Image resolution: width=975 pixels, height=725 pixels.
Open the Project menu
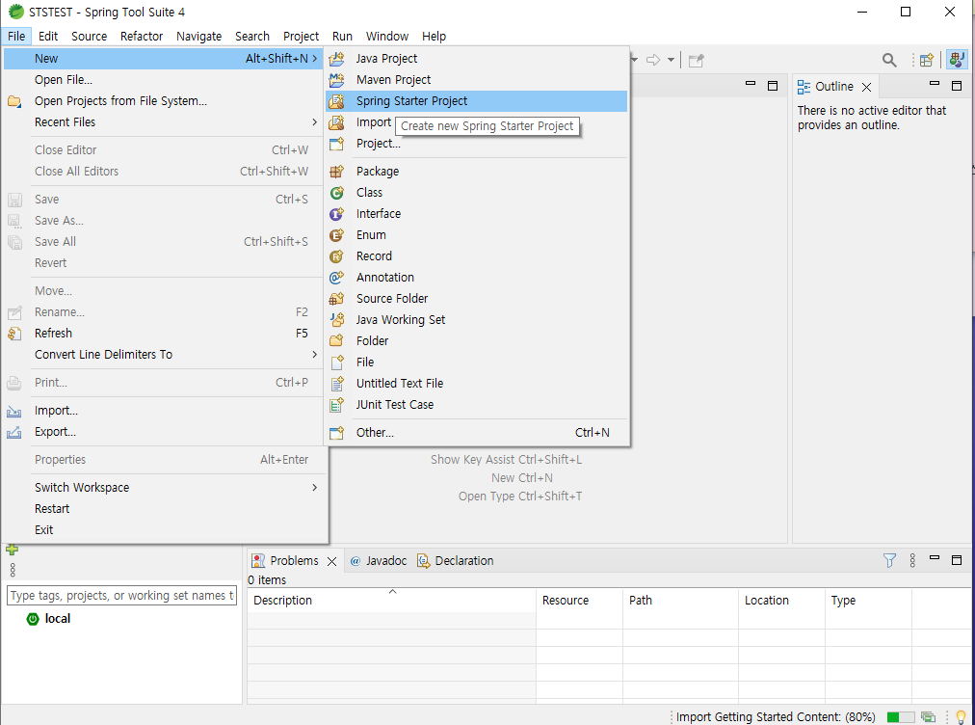(301, 36)
